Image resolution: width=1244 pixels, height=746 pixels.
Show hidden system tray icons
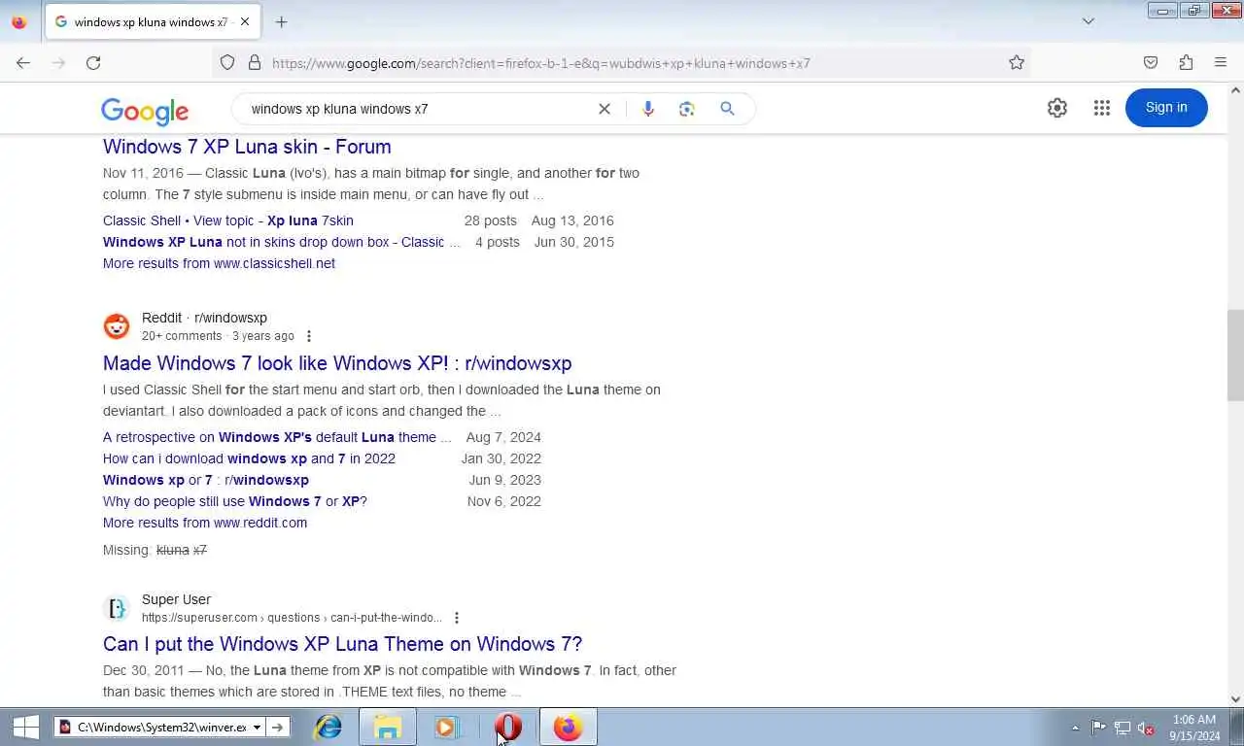[1075, 728]
